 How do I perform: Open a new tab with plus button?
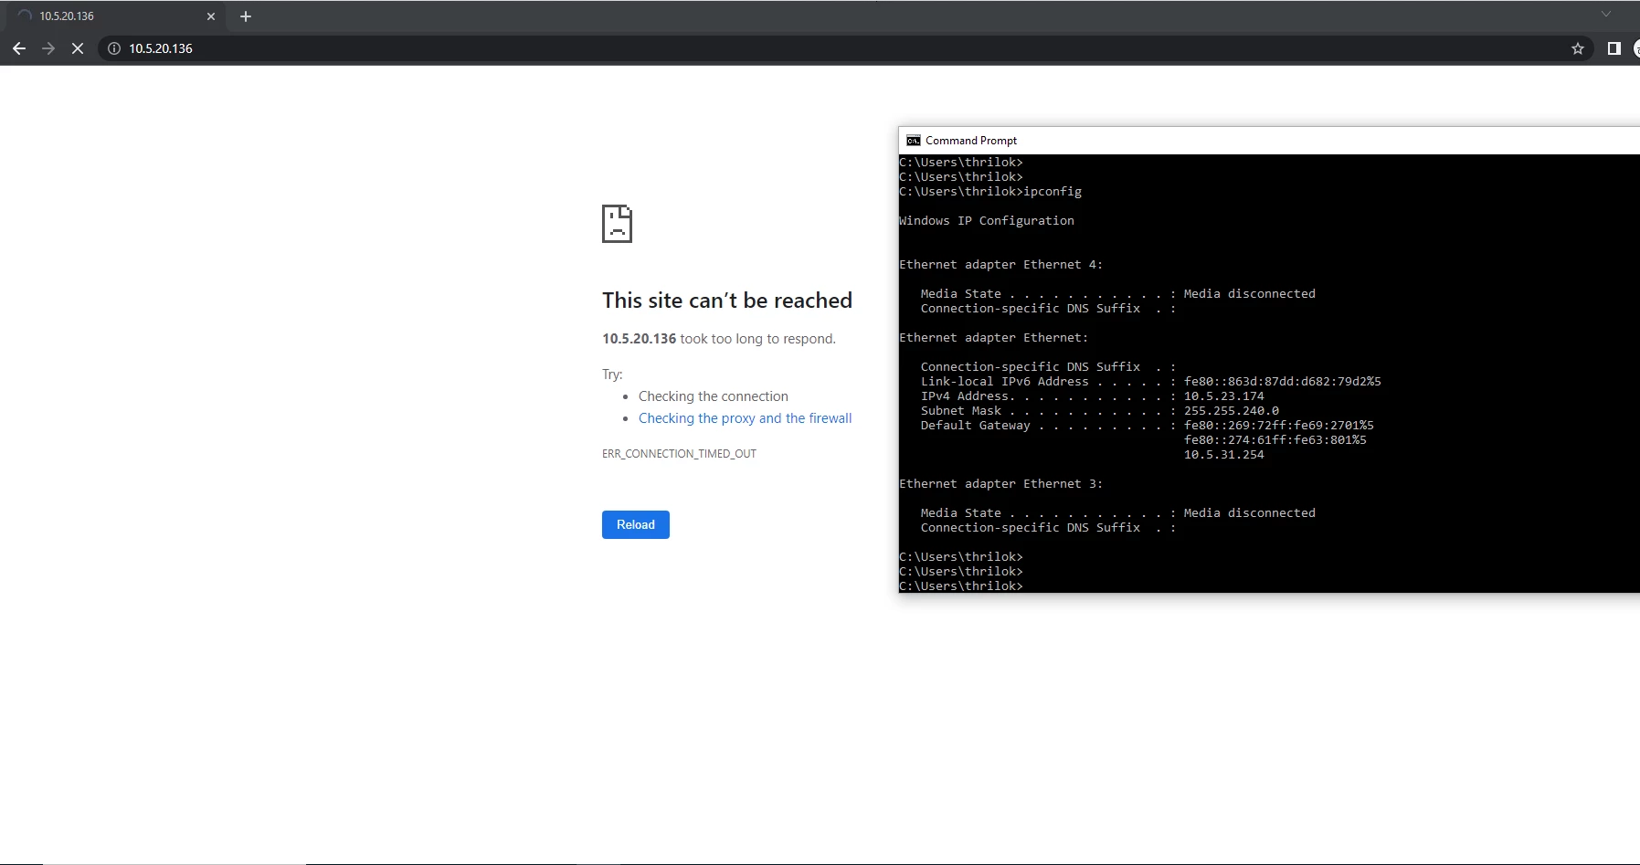tap(245, 16)
